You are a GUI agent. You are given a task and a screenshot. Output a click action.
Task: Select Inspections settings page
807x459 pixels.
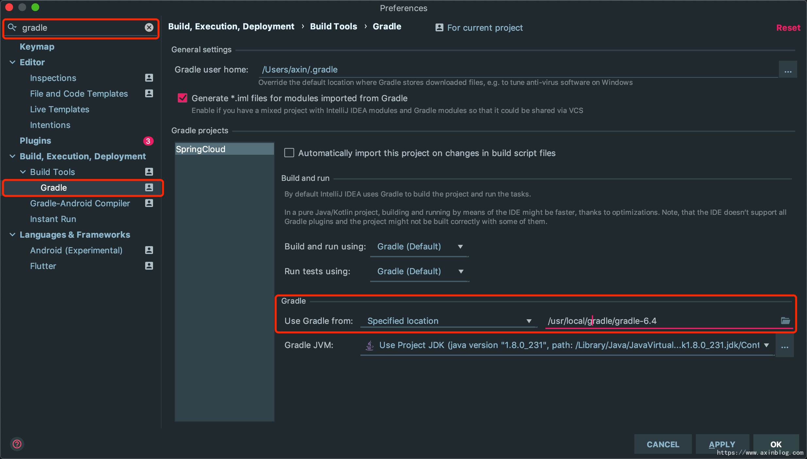pyautogui.click(x=53, y=78)
